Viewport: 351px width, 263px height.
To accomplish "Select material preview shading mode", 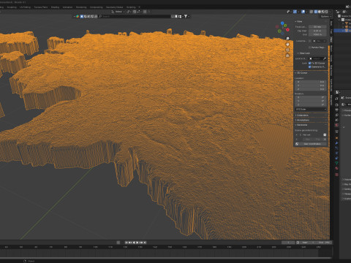I will pyautogui.click(x=323, y=12).
